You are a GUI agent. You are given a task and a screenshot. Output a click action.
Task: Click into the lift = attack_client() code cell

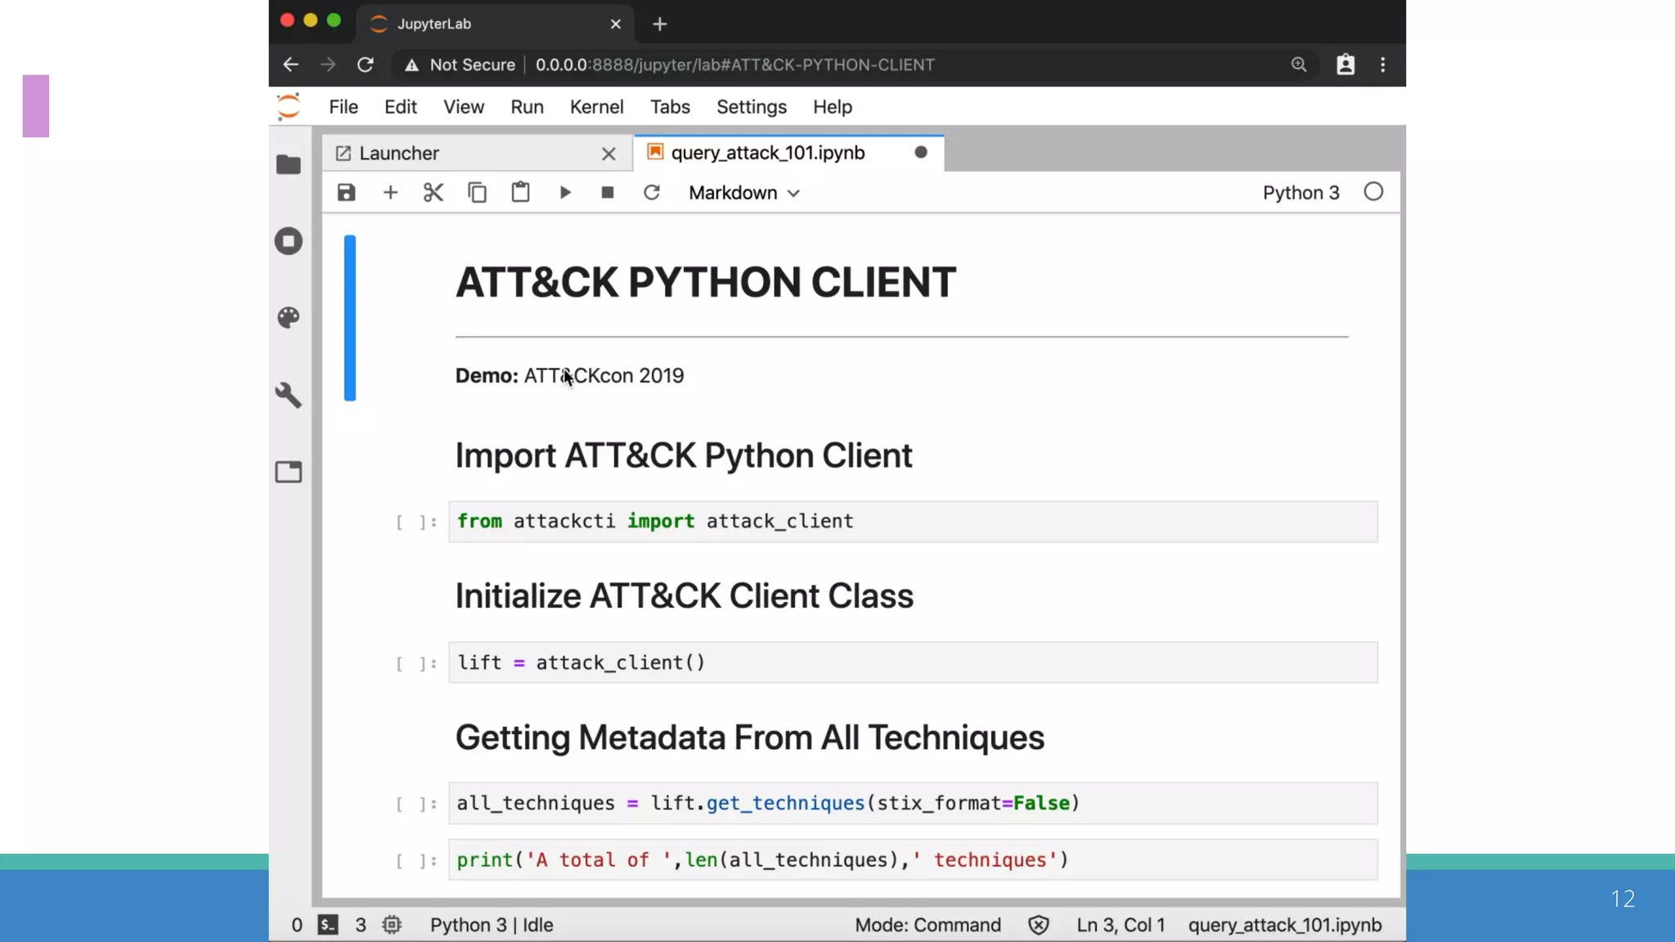pos(912,662)
